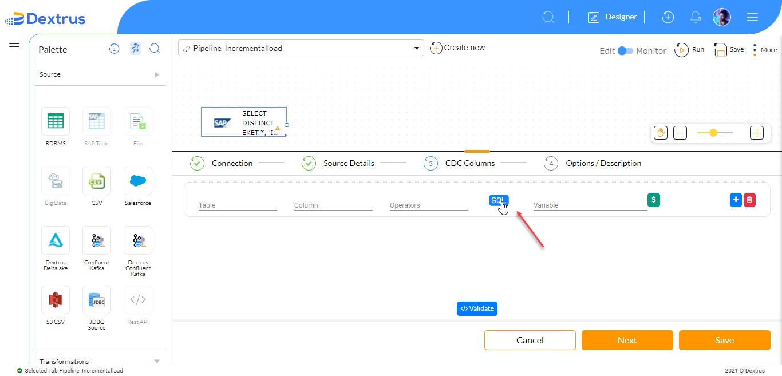Open the hamburger menu in left sidebar

pos(14,47)
